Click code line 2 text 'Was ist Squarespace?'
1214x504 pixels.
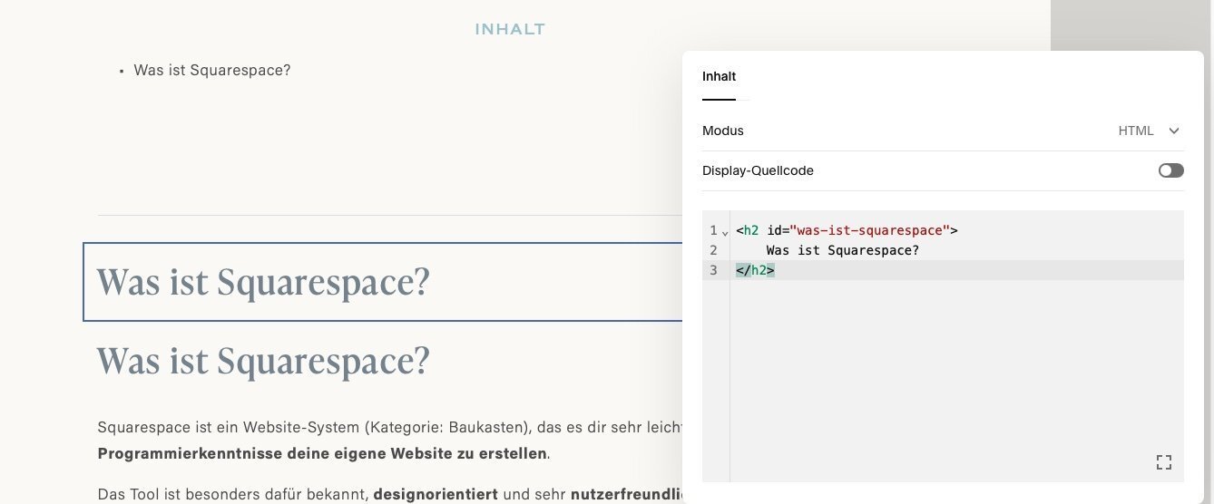click(x=843, y=250)
